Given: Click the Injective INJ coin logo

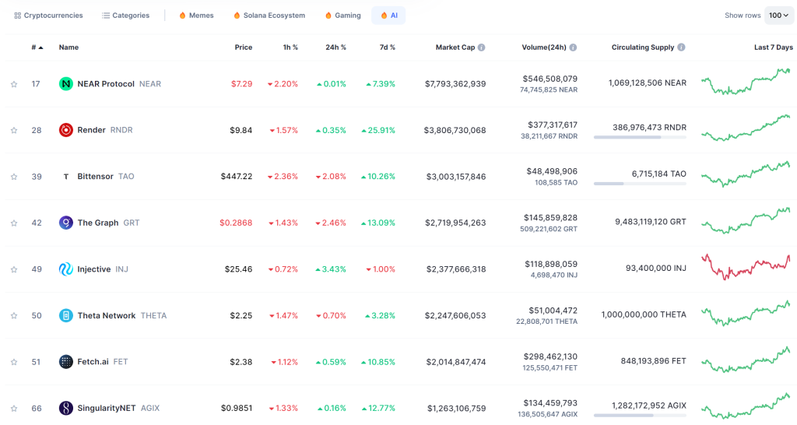Looking at the screenshot, I should pyautogui.click(x=65, y=269).
